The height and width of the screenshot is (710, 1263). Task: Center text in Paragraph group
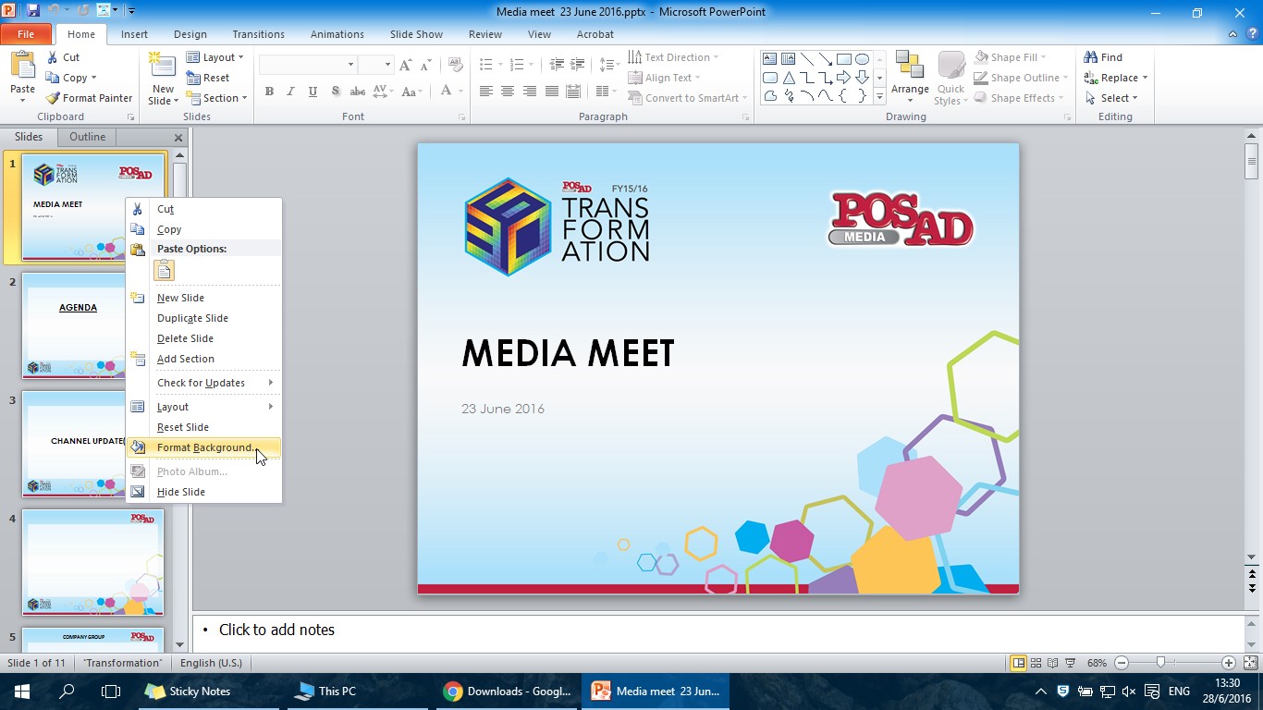click(508, 92)
